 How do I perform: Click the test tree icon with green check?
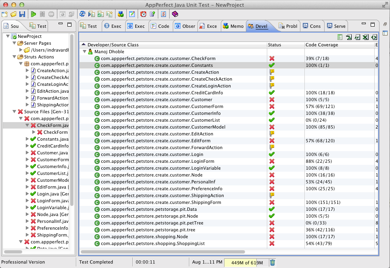coord(101,14)
